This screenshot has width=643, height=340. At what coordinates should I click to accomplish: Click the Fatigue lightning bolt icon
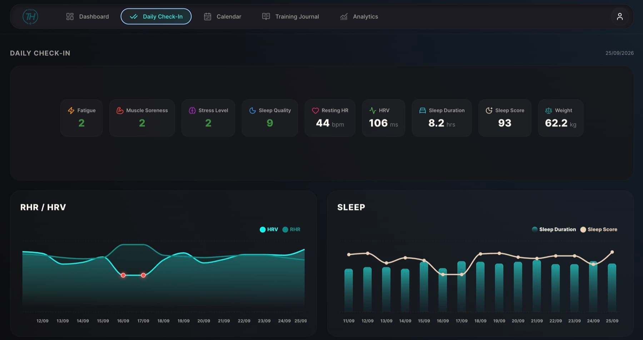click(71, 110)
